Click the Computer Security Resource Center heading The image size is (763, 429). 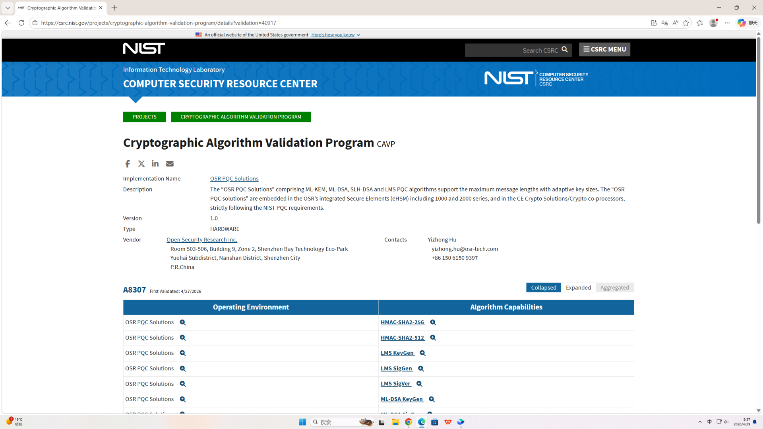tap(220, 84)
